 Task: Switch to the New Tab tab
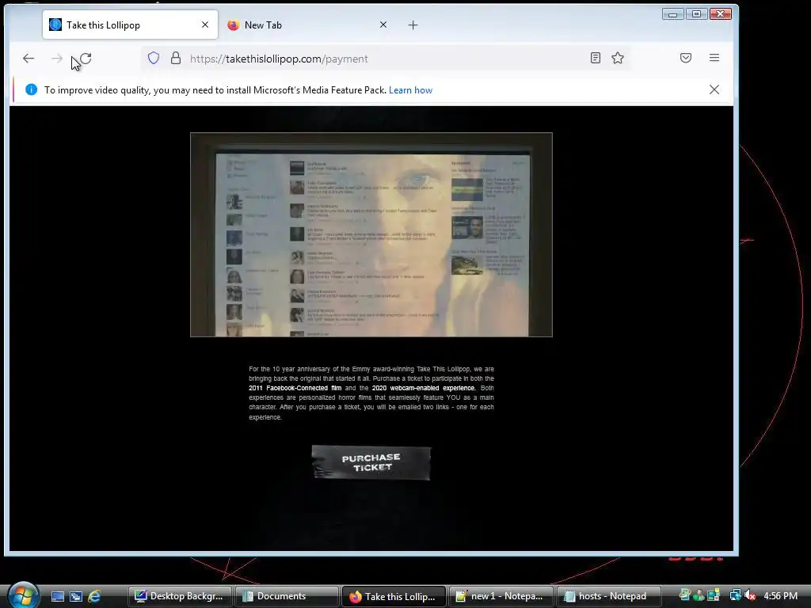pyautogui.click(x=307, y=25)
